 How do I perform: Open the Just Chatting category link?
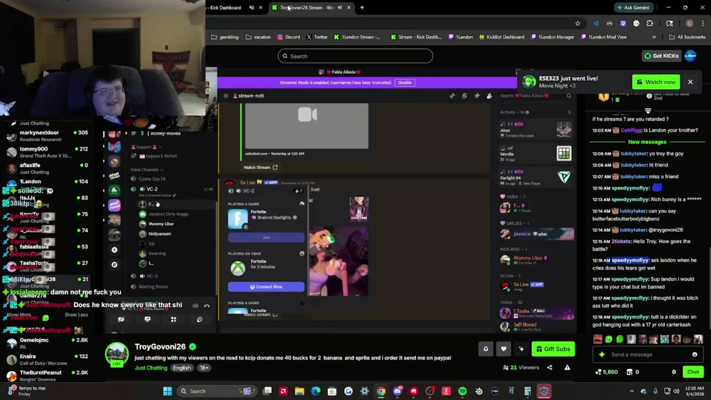tap(151, 368)
